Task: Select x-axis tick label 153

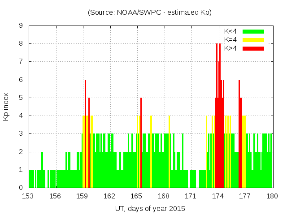Action: (x=29, y=196)
